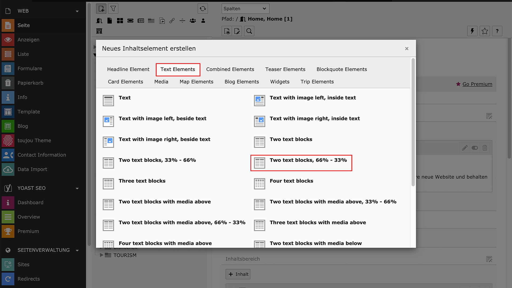
Task: Open the Blog Elements tab
Action: [x=242, y=82]
